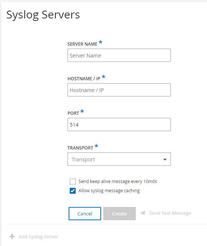Enable the keep alive message checkbox
207x246 pixels.
[73, 182]
